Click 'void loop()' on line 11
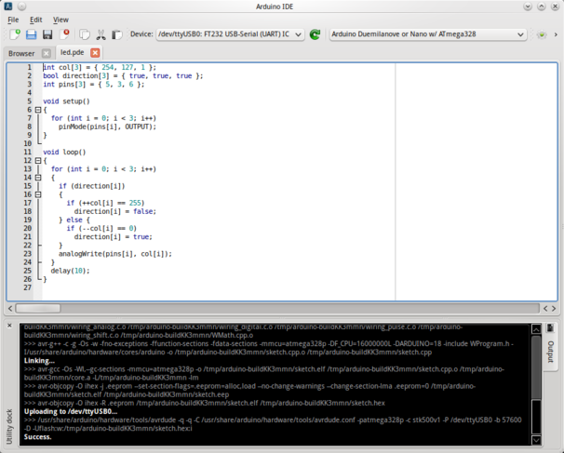The image size is (564, 453). [x=64, y=152]
